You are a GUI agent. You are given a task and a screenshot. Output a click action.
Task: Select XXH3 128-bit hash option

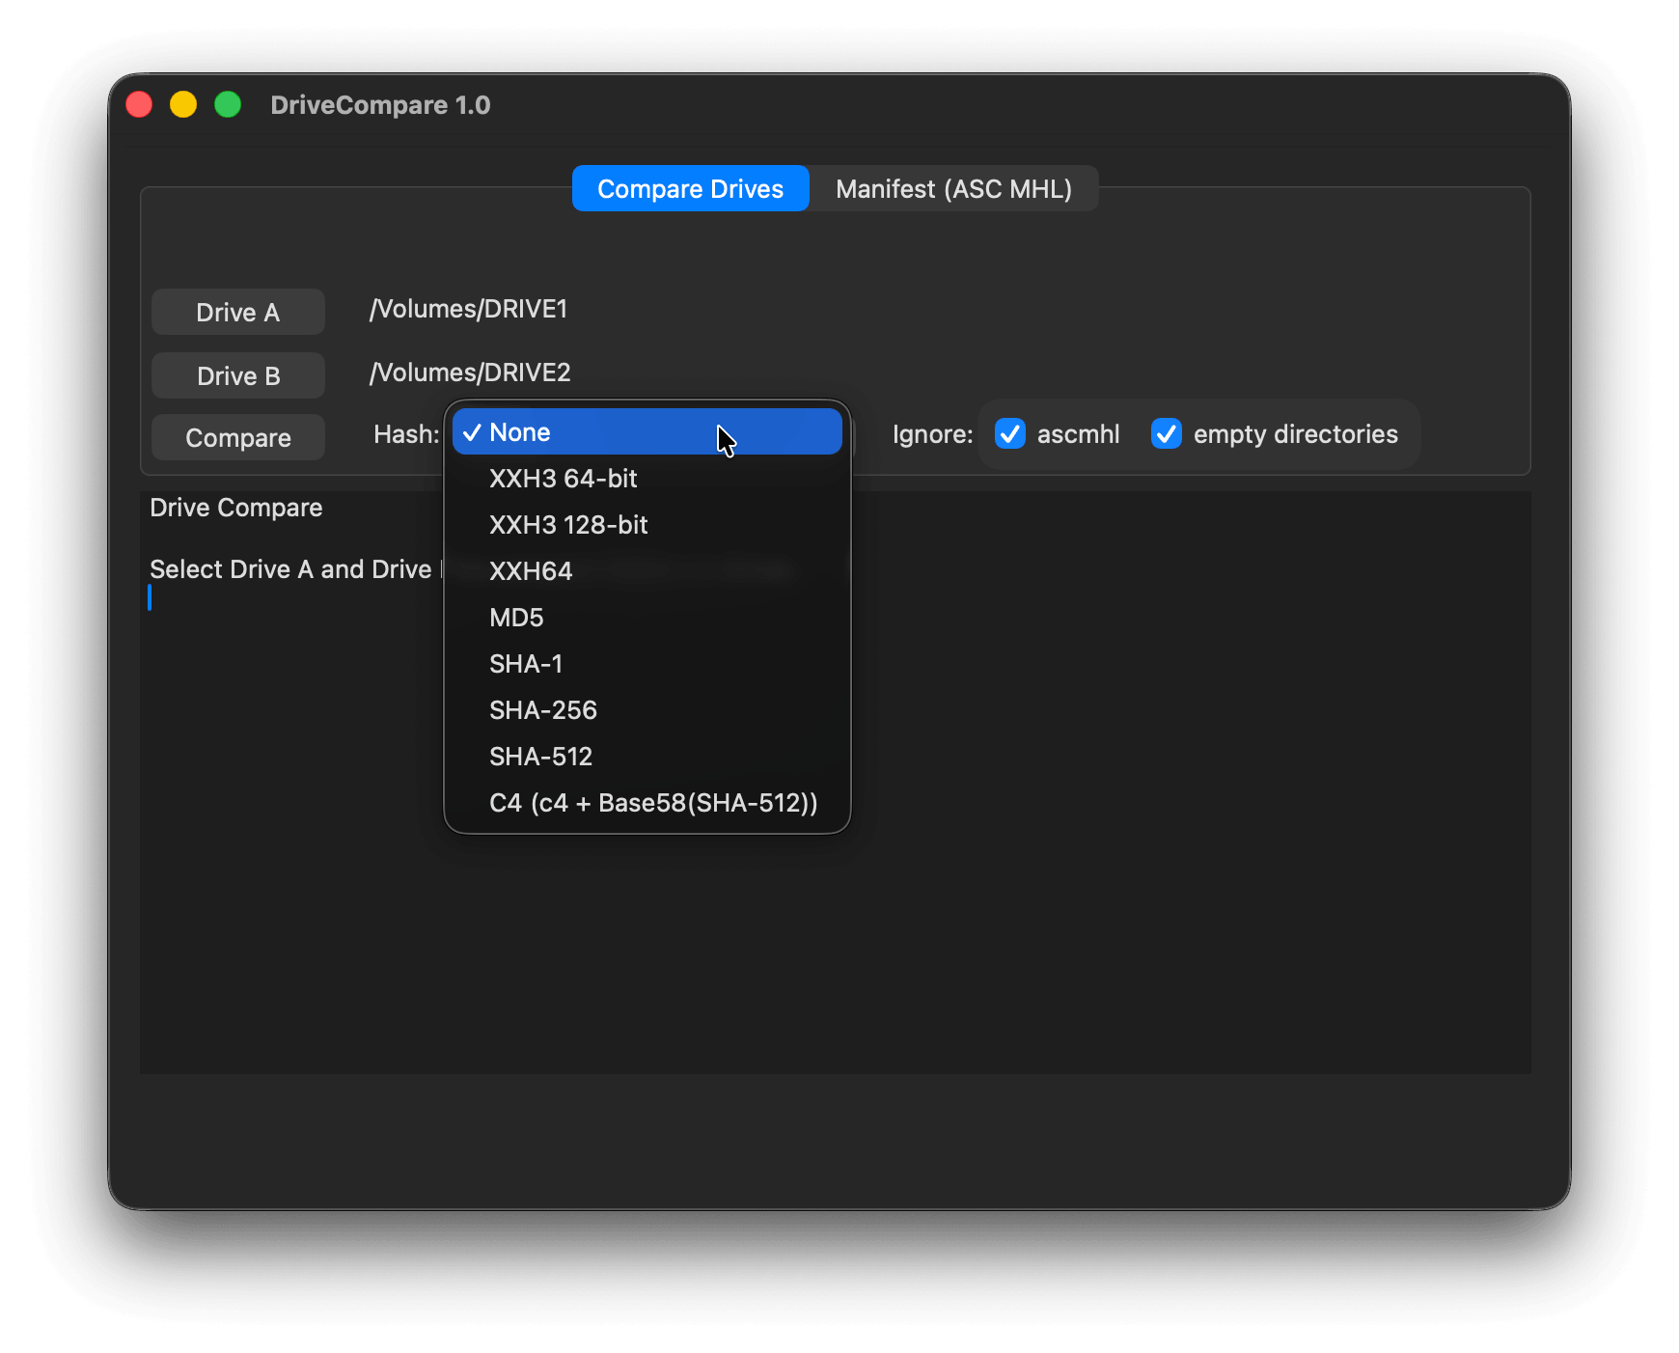[647, 525]
